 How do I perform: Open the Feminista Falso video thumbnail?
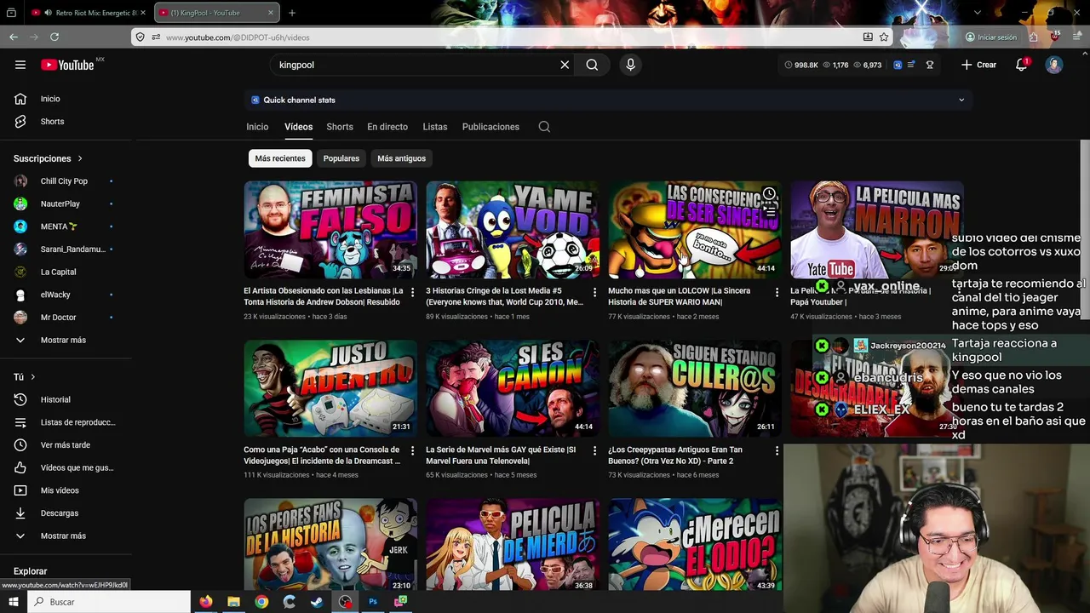330,229
